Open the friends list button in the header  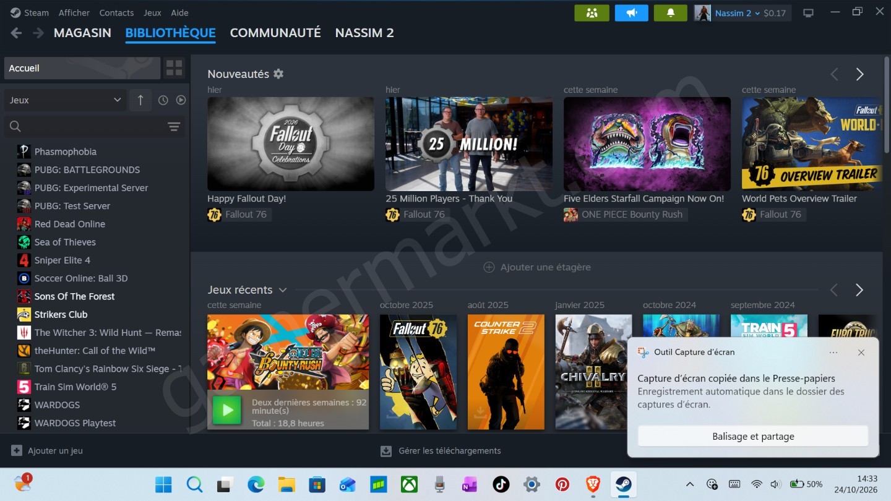592,13
